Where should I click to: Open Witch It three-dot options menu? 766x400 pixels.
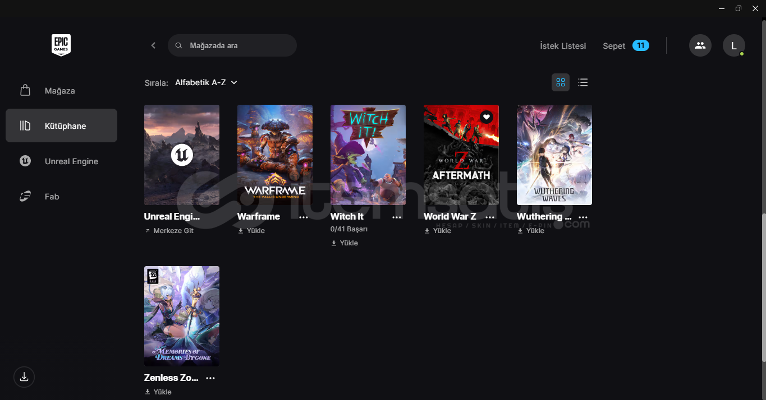(397, 217)
